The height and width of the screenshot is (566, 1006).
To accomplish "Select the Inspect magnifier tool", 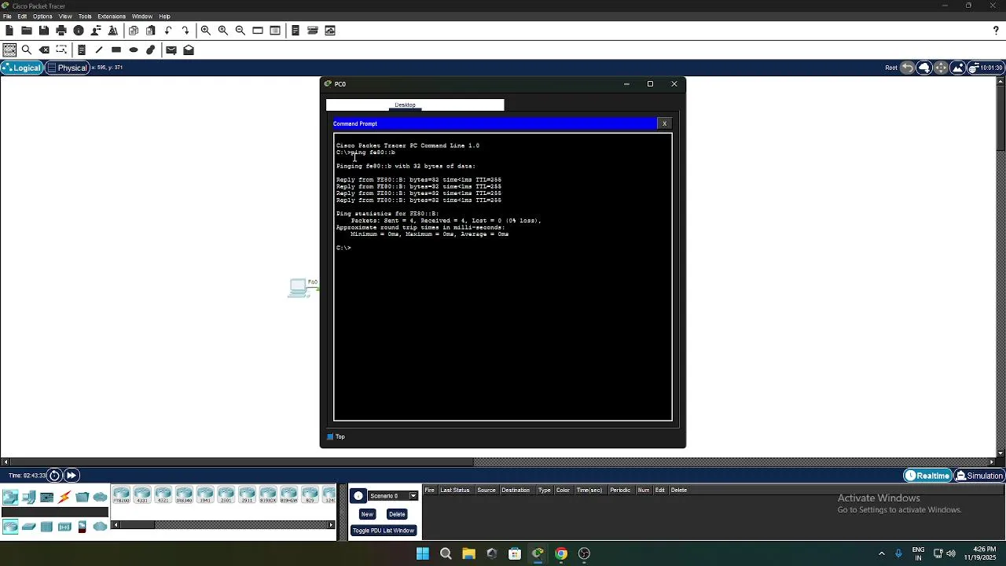I will click(27, 50).
